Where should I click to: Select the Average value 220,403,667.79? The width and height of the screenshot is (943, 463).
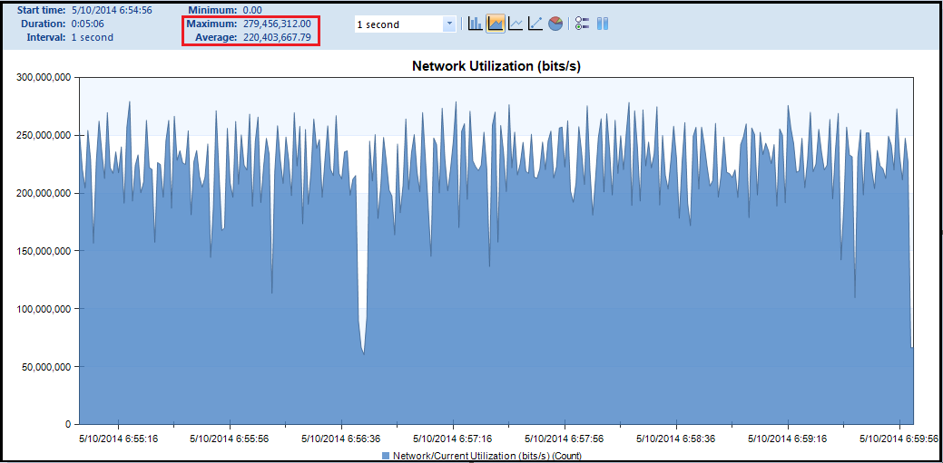(x=277, y=37)
